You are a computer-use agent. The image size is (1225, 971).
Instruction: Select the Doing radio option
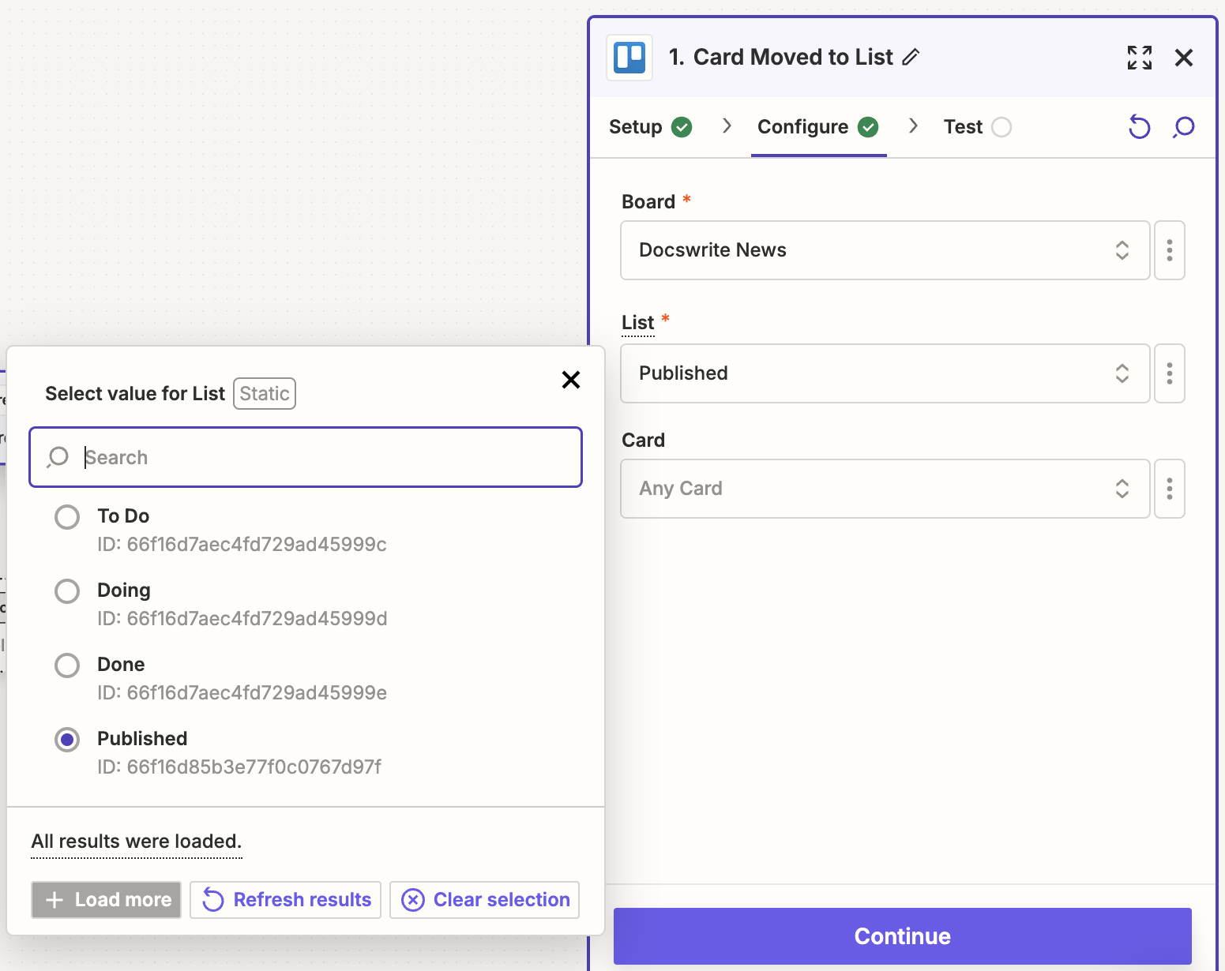point(67,591)
